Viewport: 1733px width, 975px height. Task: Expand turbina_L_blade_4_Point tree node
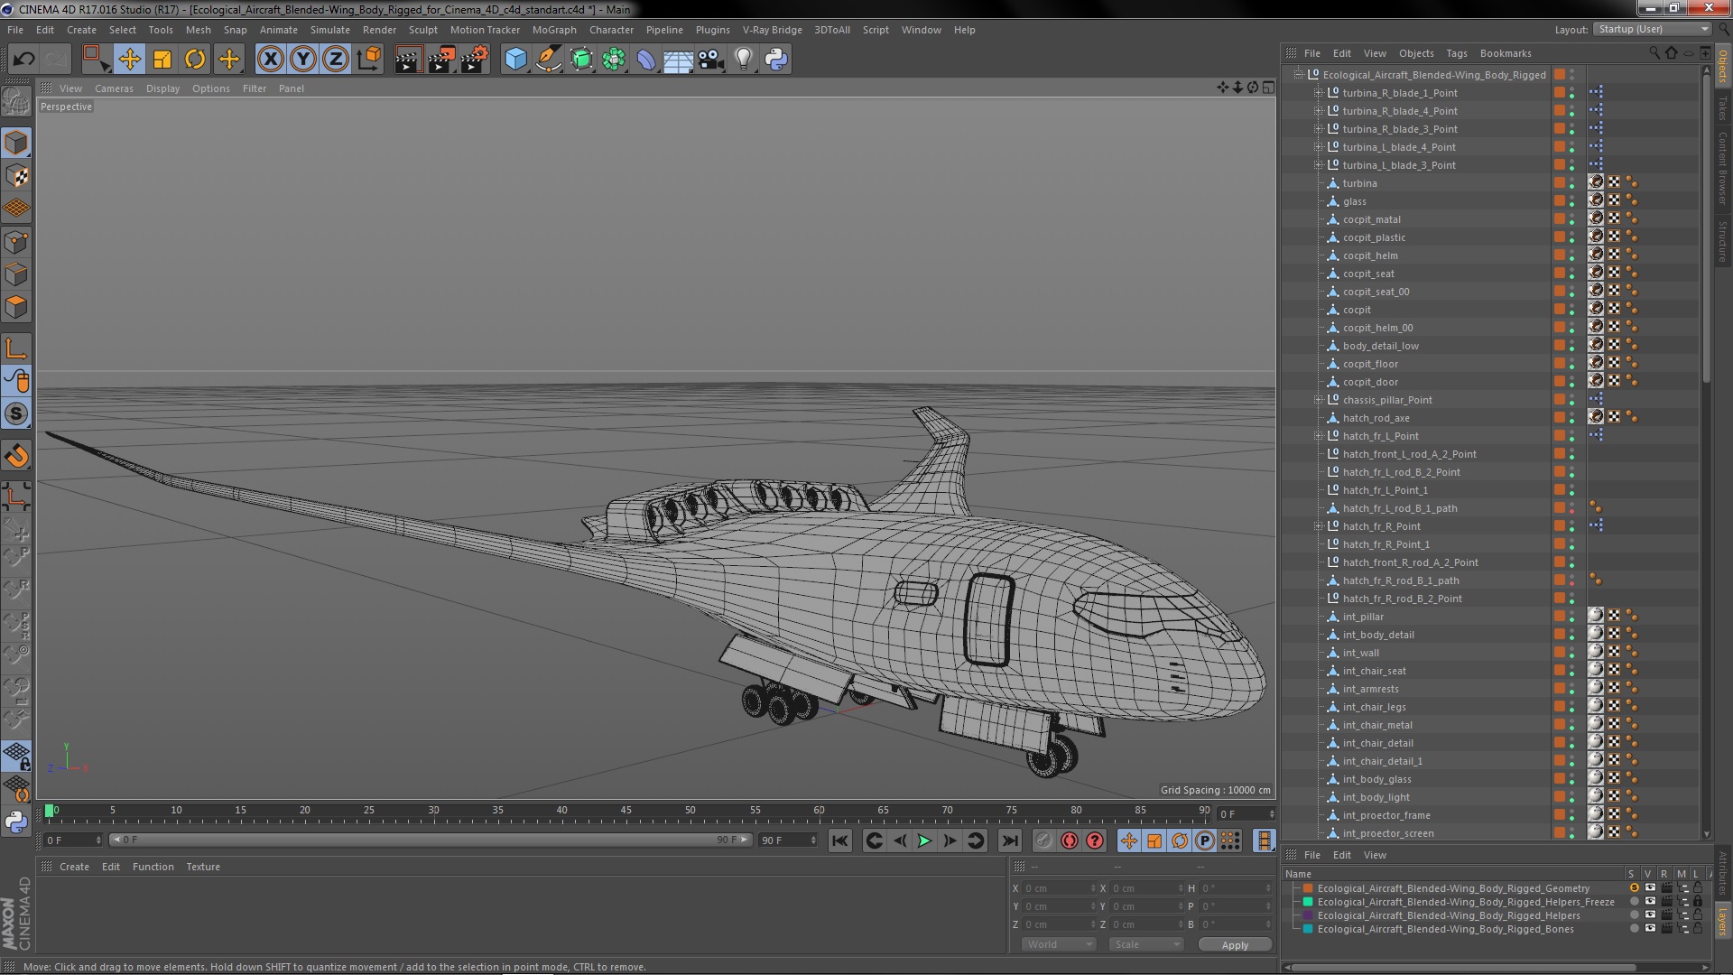click(1318, 147)
